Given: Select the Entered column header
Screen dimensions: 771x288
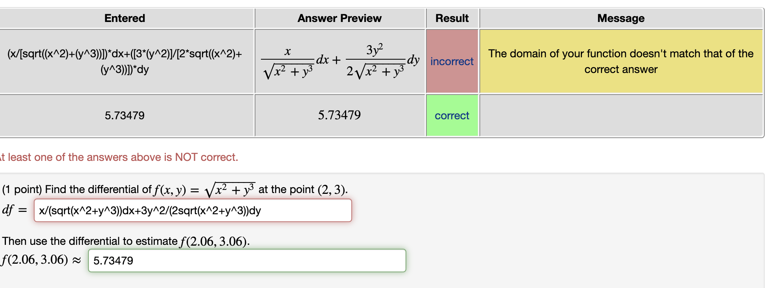Looking at the screenshot, I should [x=124, y=18].
